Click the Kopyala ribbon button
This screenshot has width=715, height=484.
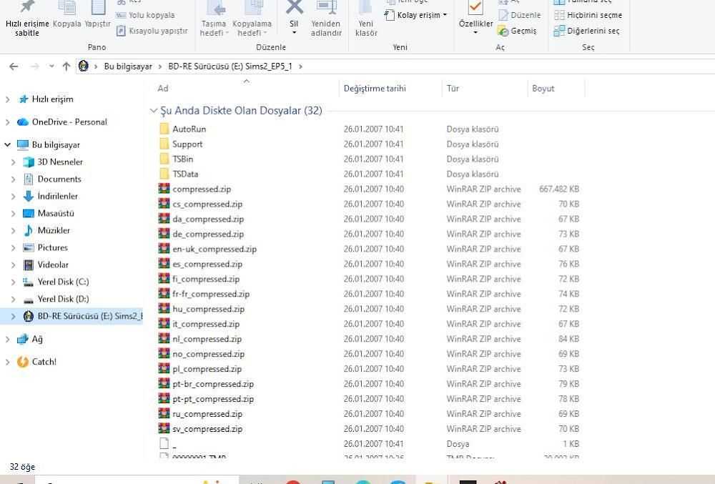coord(66,15)
